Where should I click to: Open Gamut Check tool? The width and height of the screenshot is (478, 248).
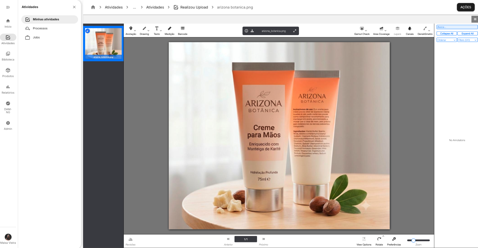pyautogui.click(x=362, y=30)
